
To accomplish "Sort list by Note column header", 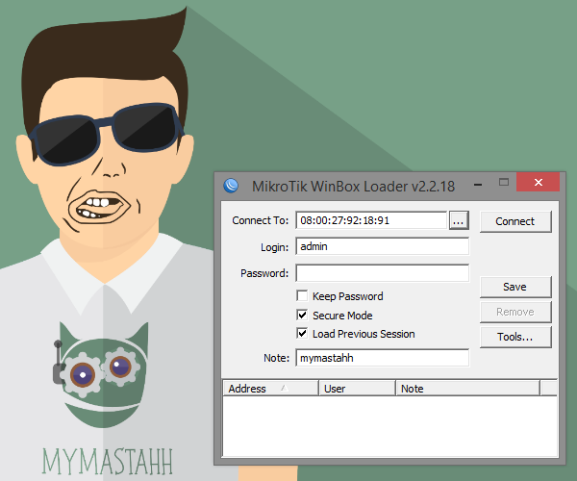I will pyautogui.click(x=467, y=389).
